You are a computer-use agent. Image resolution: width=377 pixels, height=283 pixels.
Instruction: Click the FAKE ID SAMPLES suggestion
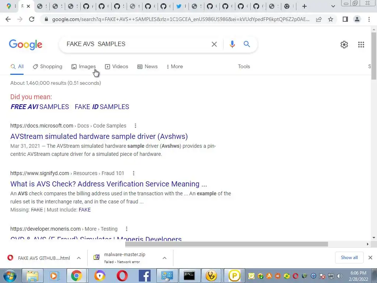(x=102, y=107)
